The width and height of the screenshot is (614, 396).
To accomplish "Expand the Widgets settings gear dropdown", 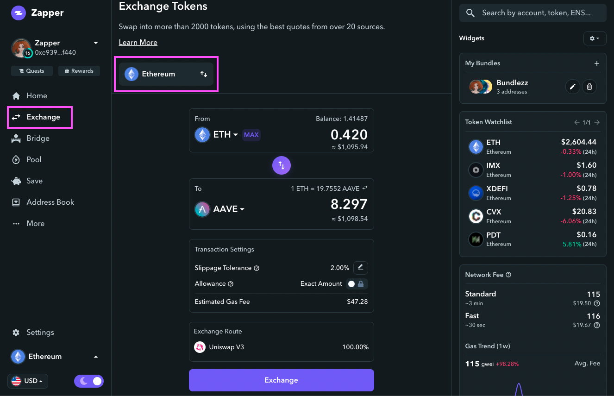I will coord(595,38).
